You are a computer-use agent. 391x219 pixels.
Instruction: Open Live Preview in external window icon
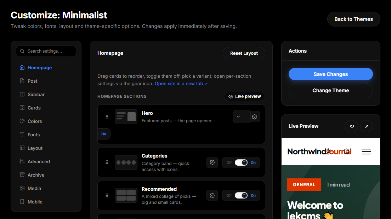pos(367,126)
